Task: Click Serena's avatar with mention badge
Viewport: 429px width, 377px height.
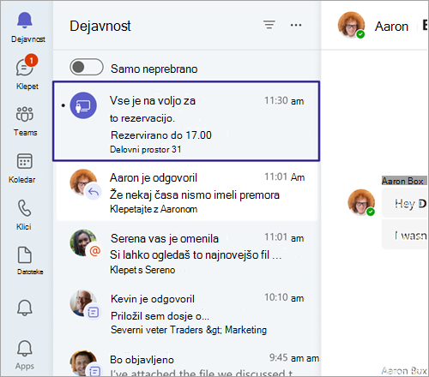Action: coord(83,242)
